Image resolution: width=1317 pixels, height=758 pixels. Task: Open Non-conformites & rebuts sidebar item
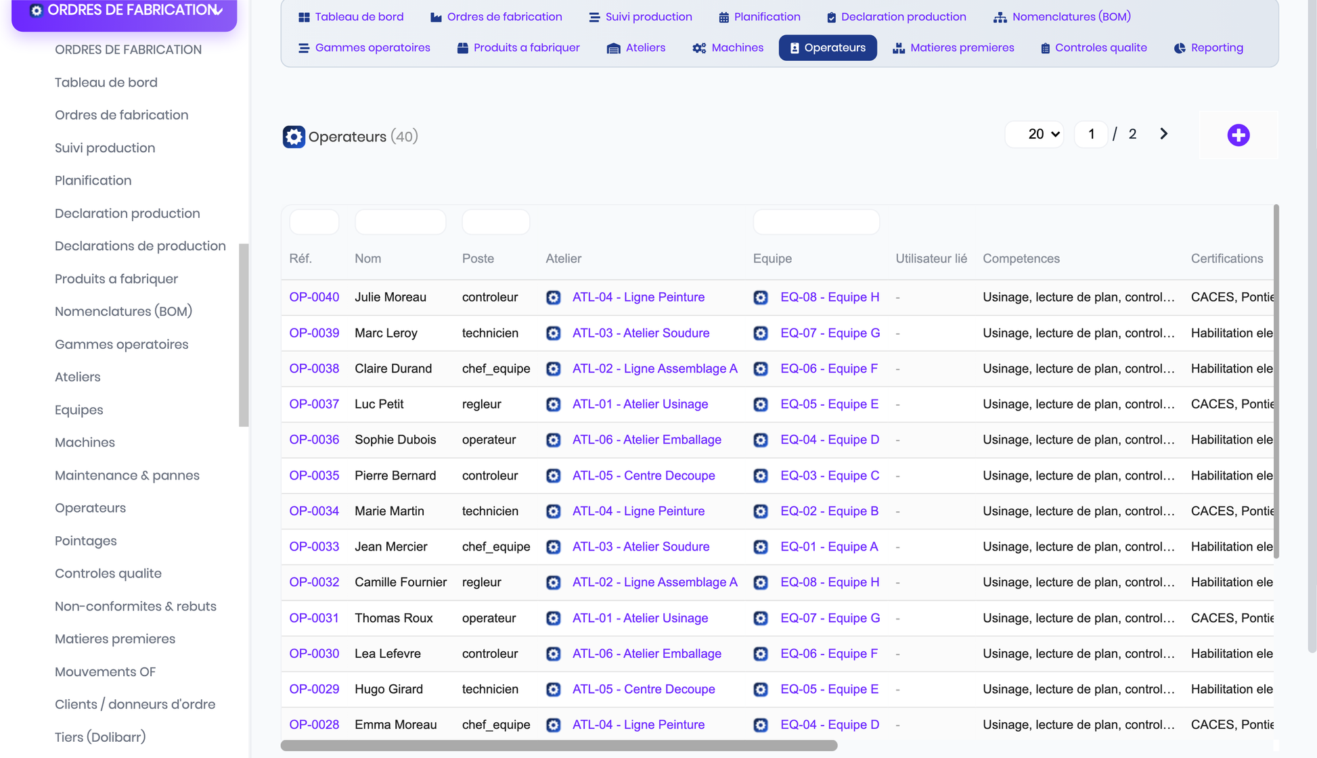(135, 607)
